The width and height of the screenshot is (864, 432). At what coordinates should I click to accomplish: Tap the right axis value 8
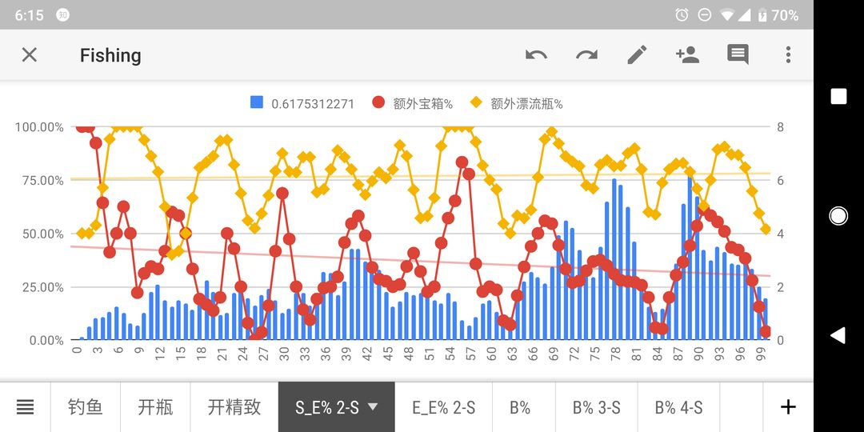point(780,127)
